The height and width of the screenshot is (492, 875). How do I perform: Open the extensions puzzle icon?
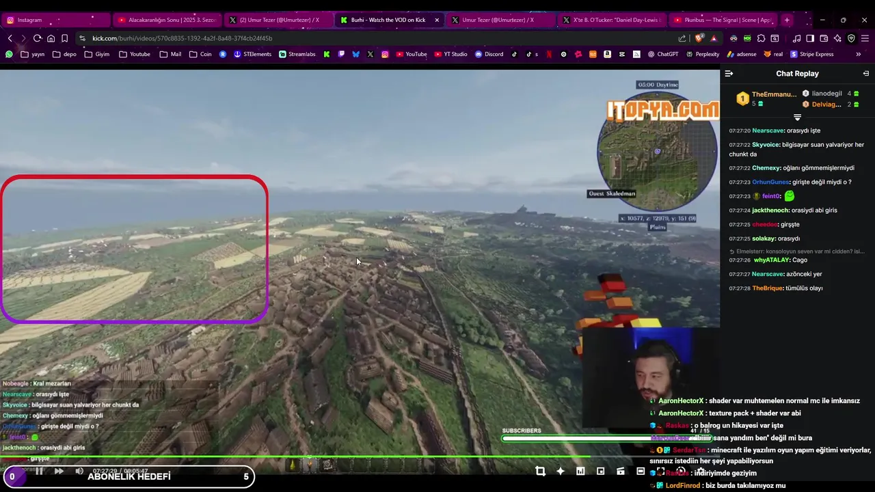(761, 38)
